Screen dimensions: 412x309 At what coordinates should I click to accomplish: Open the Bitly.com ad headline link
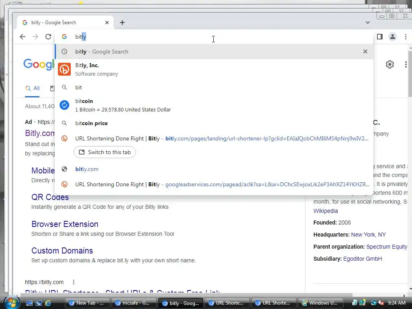click(x=40, y=133)
